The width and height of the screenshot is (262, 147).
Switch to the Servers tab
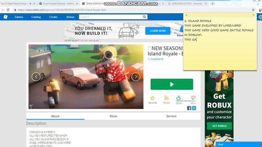click(x=171, y=116)
